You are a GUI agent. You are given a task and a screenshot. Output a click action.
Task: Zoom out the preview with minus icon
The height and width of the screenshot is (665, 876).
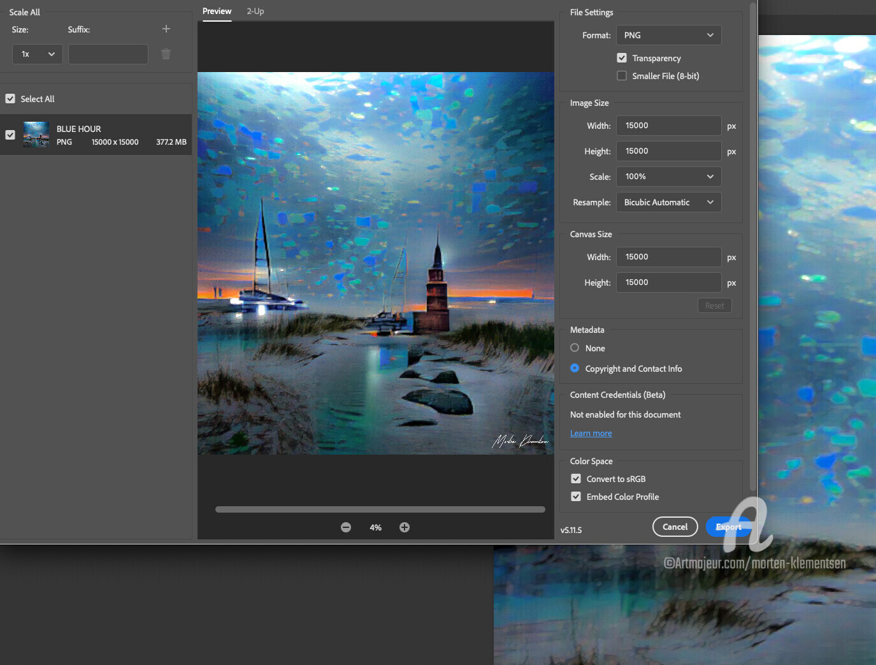(346, 527)
